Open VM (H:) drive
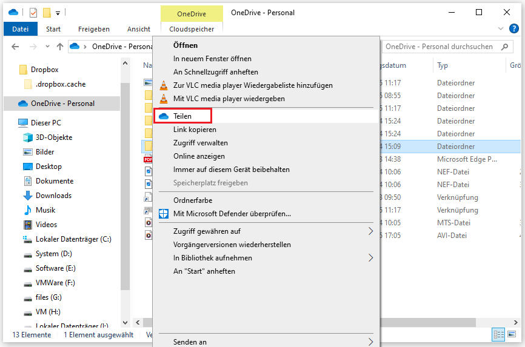 pos(48,312)
